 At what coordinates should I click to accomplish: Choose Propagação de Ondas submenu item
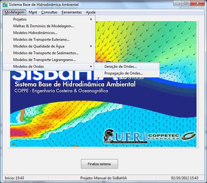click(x=127, y=73)
